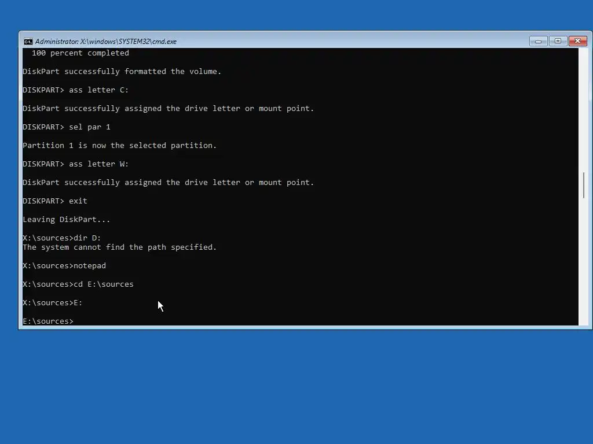Click "DiskPart successfully formatted the volume."
593x444 pixels.
122,72
